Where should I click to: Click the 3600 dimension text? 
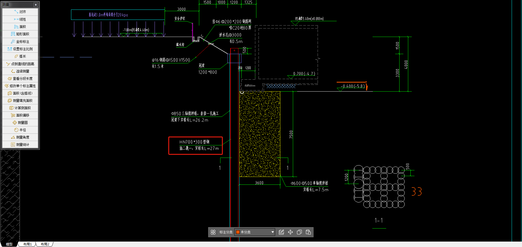(x=259, y=183)
